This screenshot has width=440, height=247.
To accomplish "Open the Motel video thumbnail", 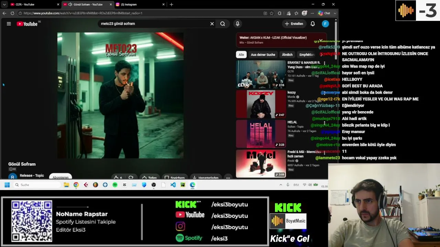I will [261, 163].
